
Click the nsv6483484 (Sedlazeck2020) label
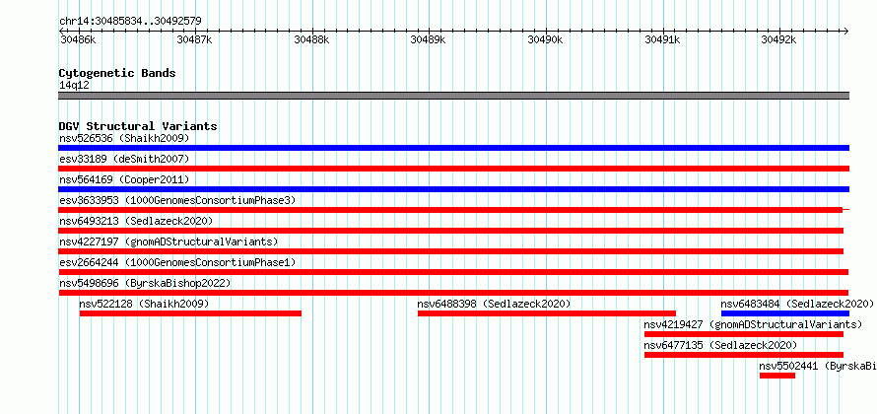click(797, 304)
